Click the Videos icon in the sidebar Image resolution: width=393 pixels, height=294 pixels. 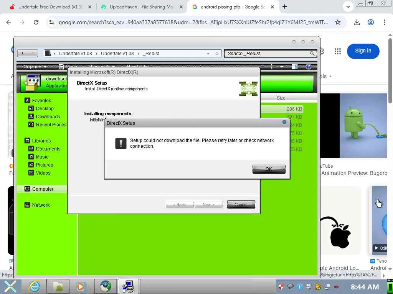pos(31,173)
